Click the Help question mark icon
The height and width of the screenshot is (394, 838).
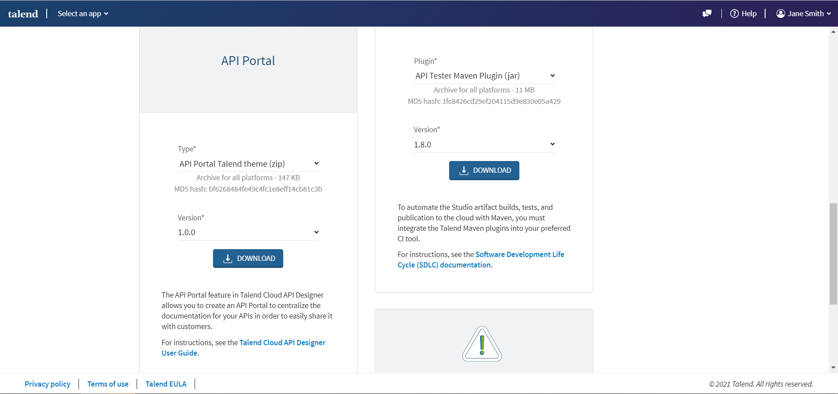tap(735, 14)
